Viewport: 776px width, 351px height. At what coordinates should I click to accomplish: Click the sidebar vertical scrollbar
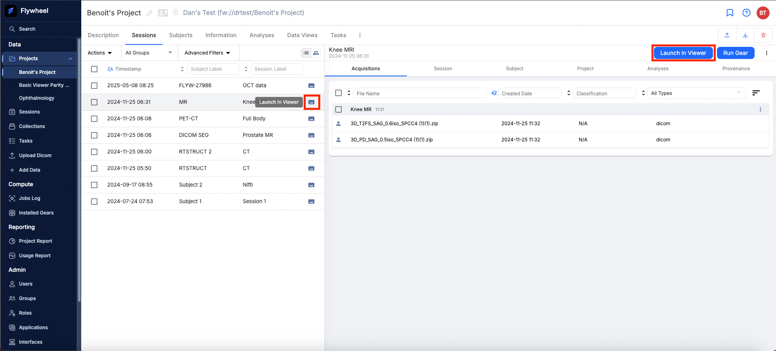tap(79, 170)
